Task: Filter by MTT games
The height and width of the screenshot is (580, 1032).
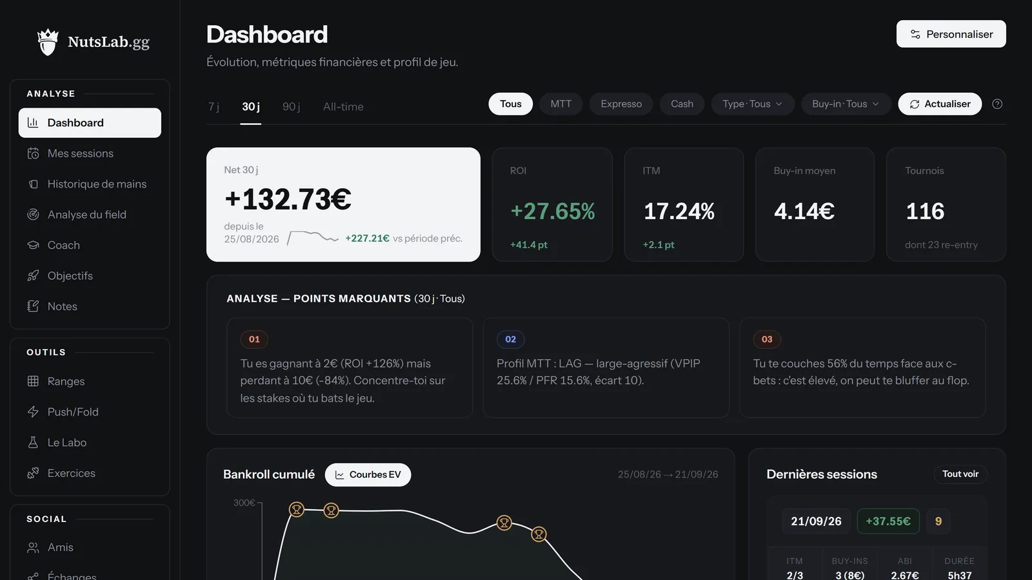Action: click(561, 104)
